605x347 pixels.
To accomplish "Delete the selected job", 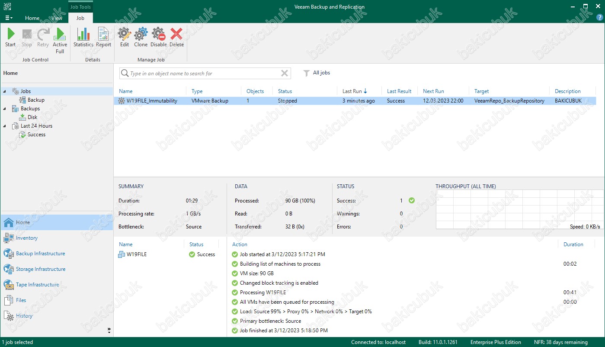I will pyautogui.click(x=176, y=38).
